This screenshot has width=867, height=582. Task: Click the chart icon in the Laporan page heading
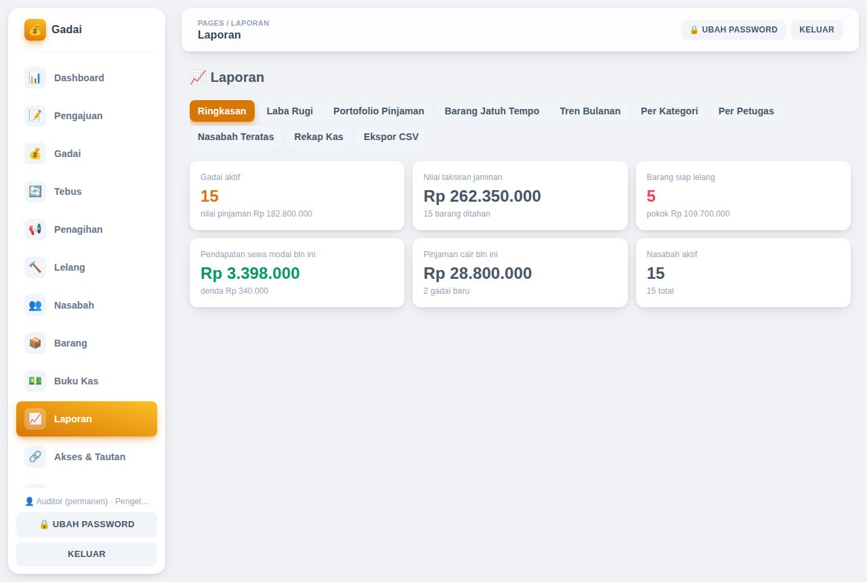(198, 77)
